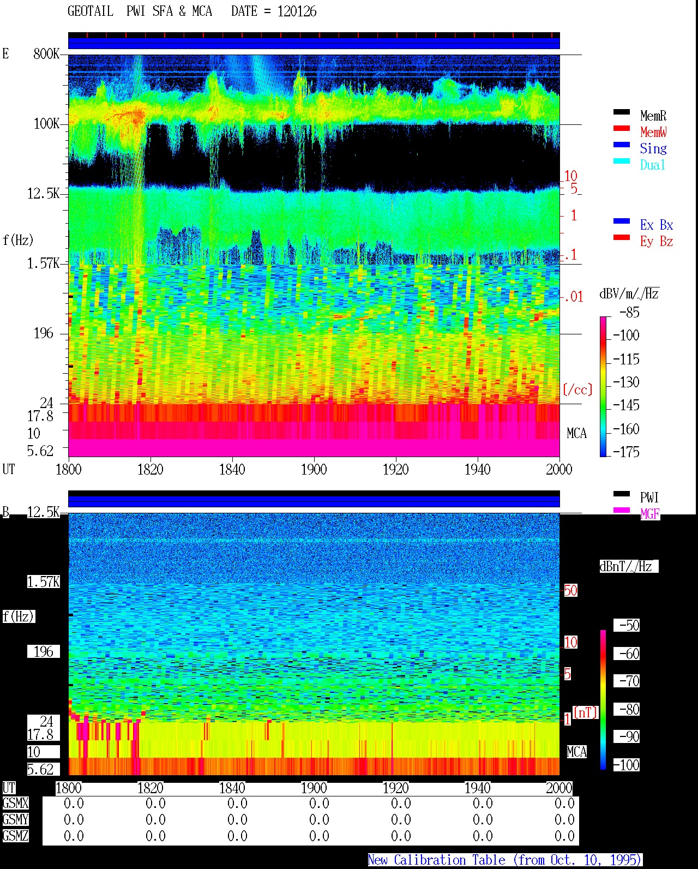Click the magenta MGF legend swatch

(622, 511)
